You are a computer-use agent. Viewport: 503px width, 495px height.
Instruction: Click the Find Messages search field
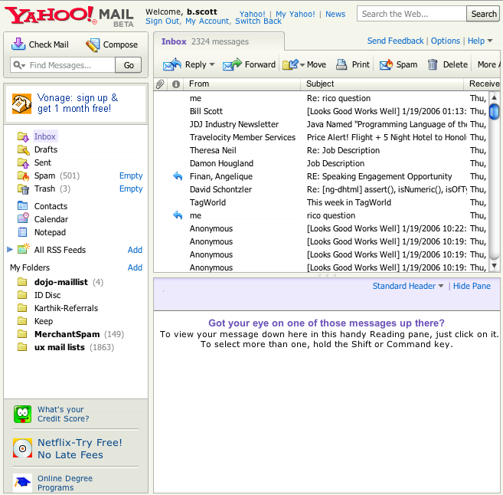tap(64, 65)
